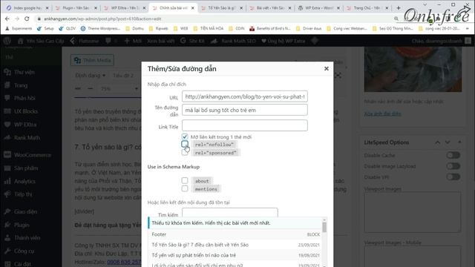This screenshot has width=475, height=267.
Task: Click Xóa ảnh đại diện link
Action: tap(382, 113)
